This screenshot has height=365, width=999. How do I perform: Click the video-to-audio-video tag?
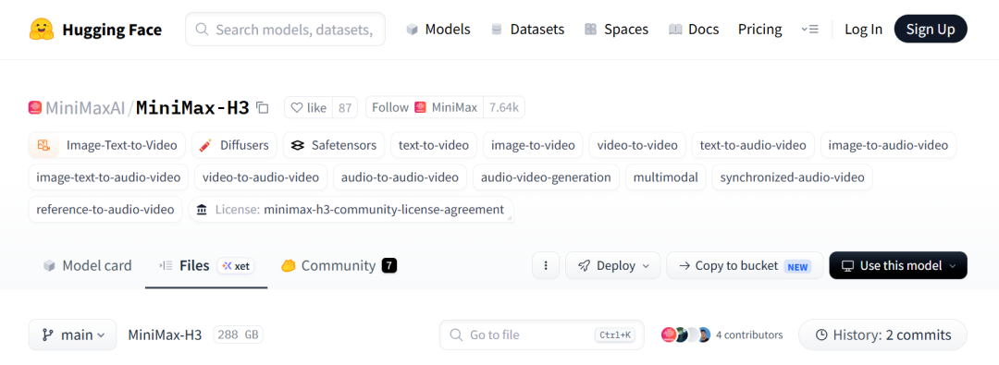261,177
